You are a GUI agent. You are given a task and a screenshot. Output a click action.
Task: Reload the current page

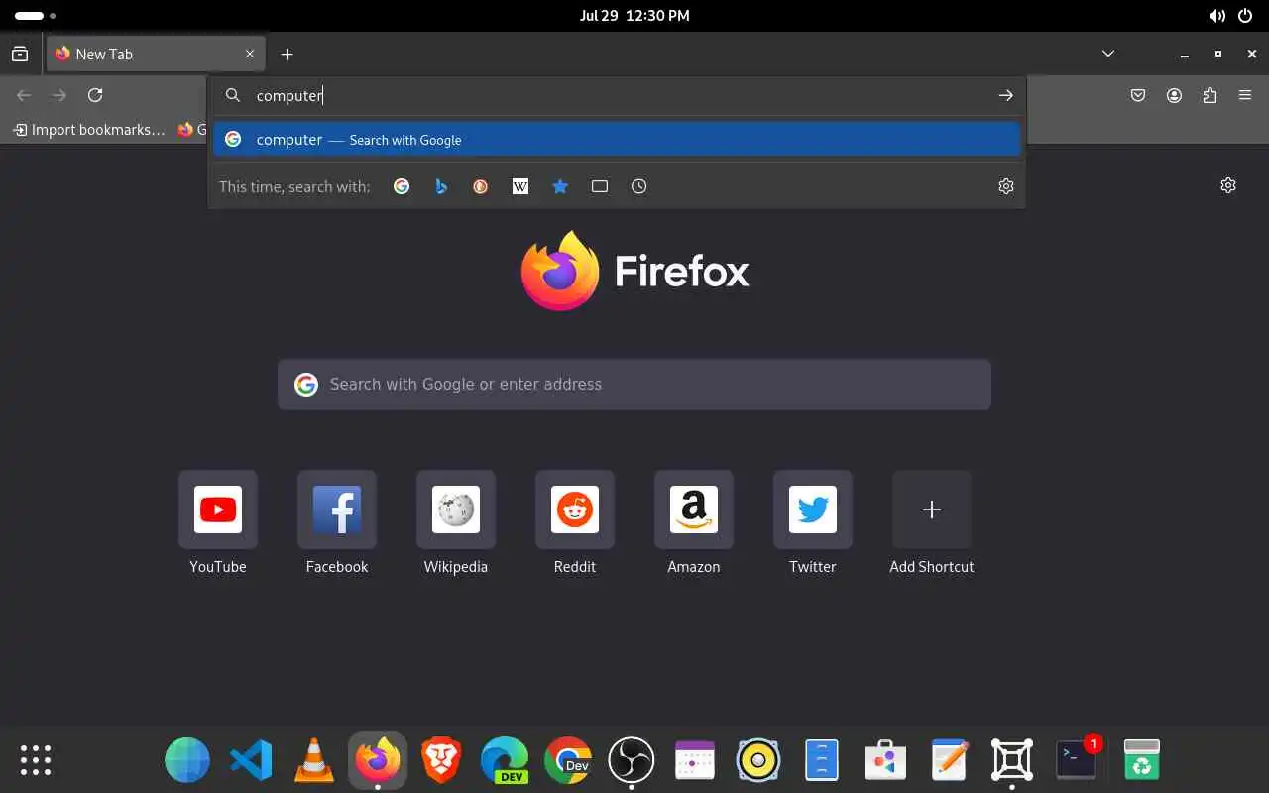(95, 95)
